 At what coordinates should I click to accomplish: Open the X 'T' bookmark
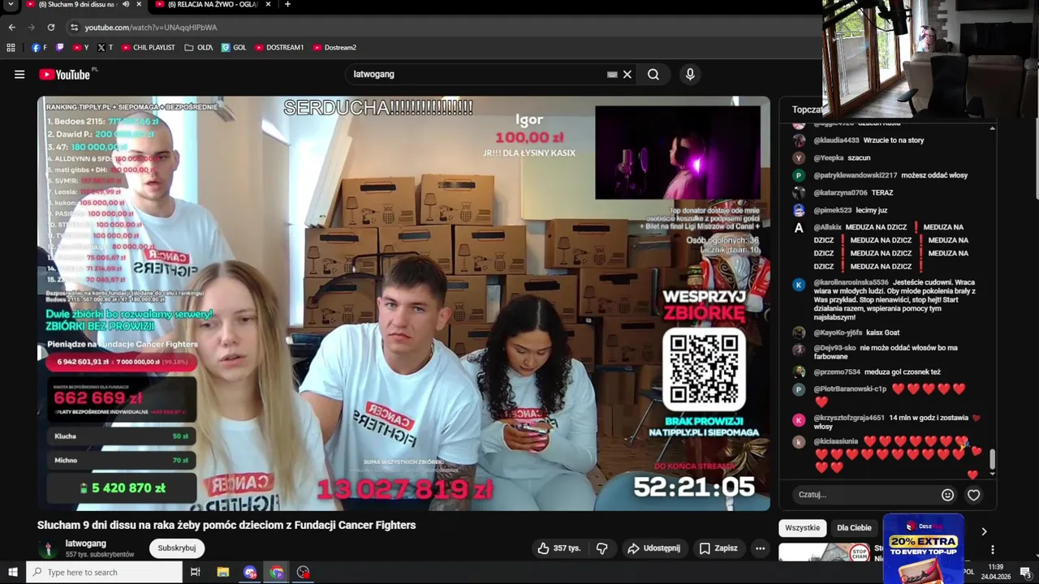pyautogui.click(x=105, y=48)
